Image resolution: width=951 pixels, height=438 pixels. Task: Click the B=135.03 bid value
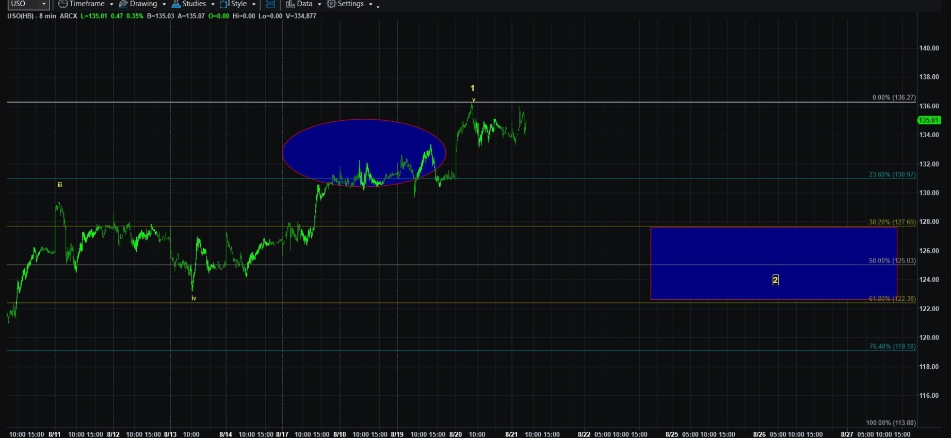coord(160,16)
